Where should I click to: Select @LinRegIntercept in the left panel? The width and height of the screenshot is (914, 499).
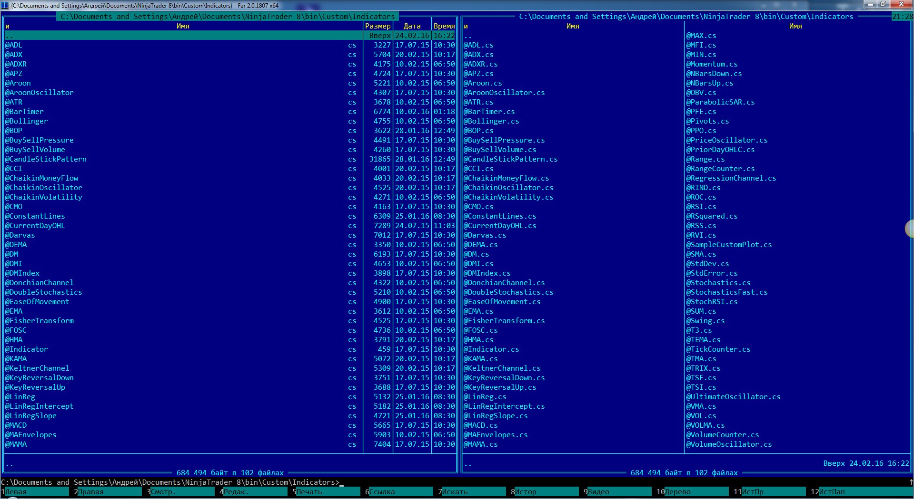pos(40,406)
